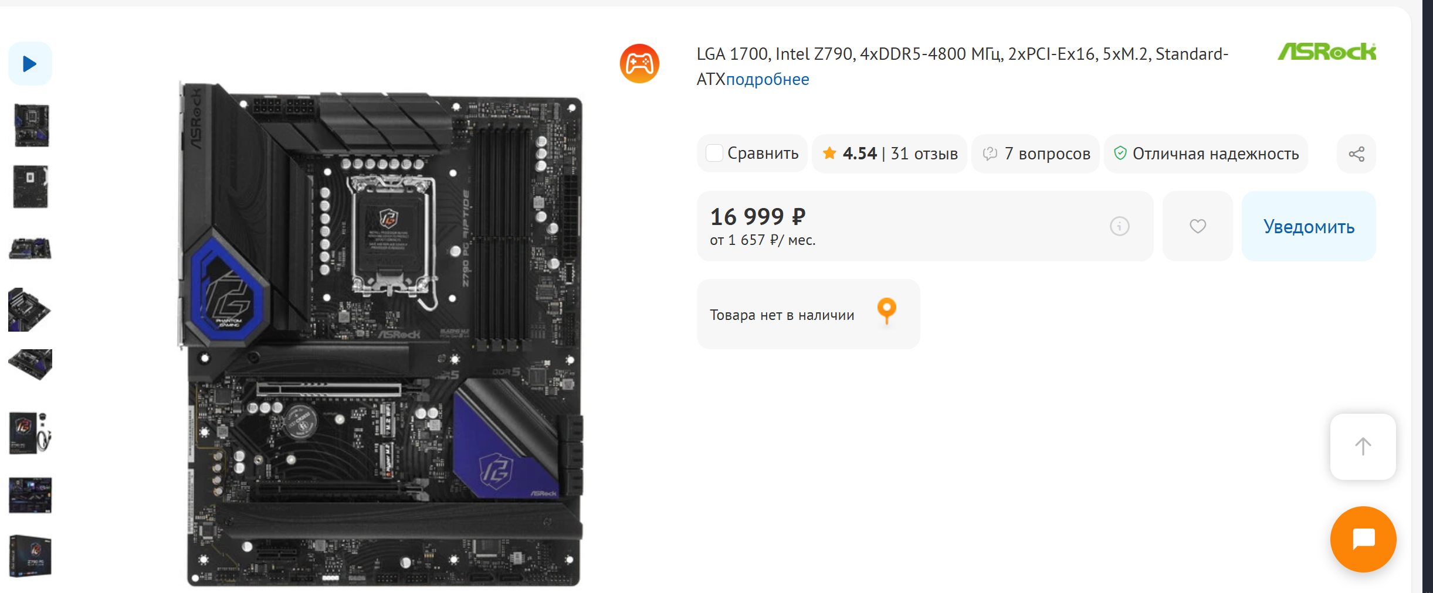
Task: Click the main motherboard product image
Action: click(x=381, y=334)
